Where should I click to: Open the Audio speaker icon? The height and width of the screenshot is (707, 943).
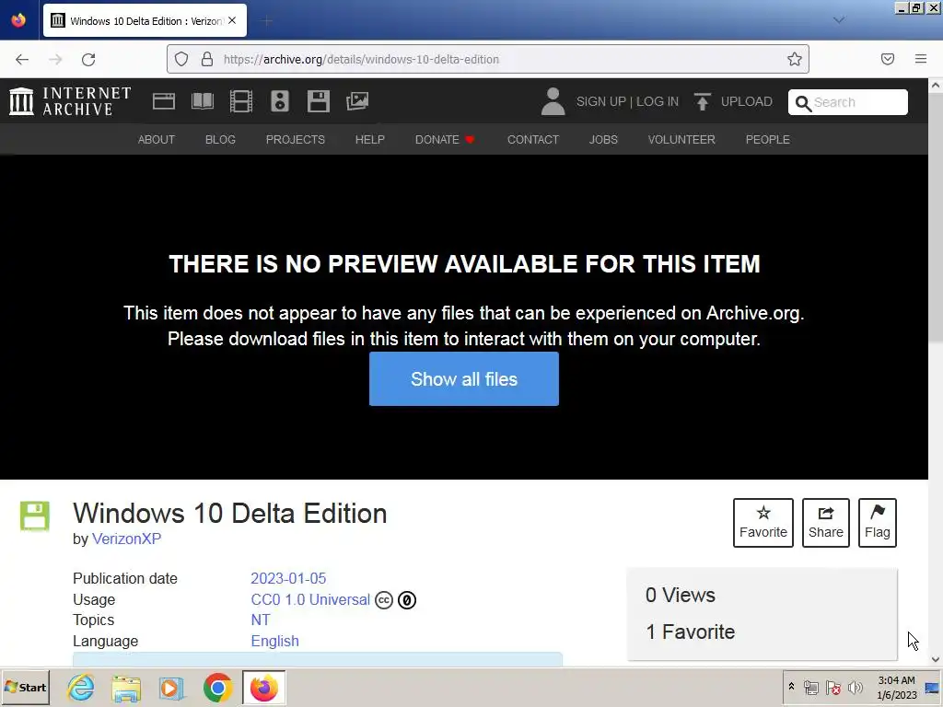coord(280,101)
